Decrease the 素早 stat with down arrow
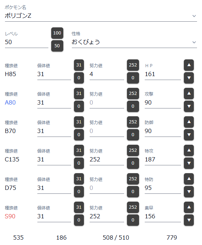 click(x=189, y=220)
